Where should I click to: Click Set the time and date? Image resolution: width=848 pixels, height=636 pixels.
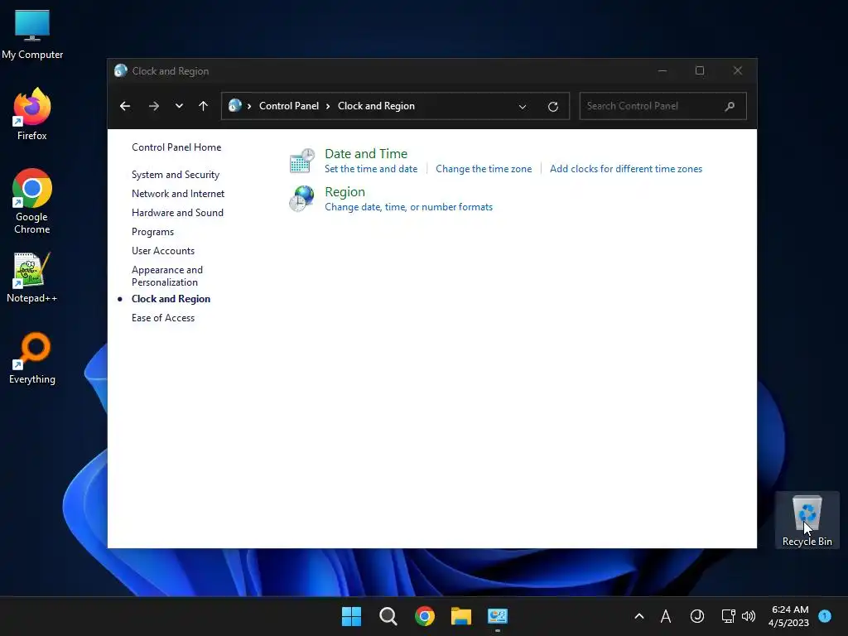pos(371,169)
